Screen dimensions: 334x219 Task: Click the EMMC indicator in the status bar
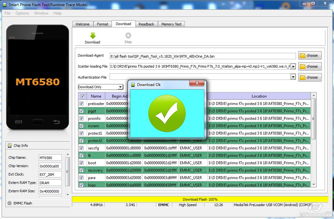click(164, 205)
